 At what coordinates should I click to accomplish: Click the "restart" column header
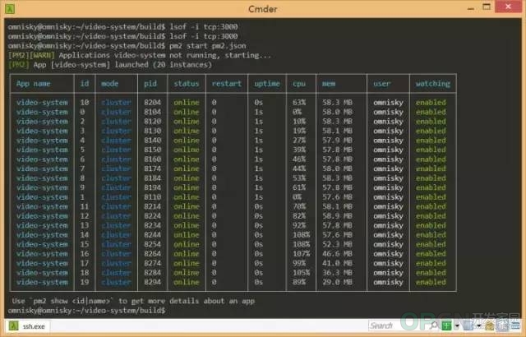coord(227,84)
